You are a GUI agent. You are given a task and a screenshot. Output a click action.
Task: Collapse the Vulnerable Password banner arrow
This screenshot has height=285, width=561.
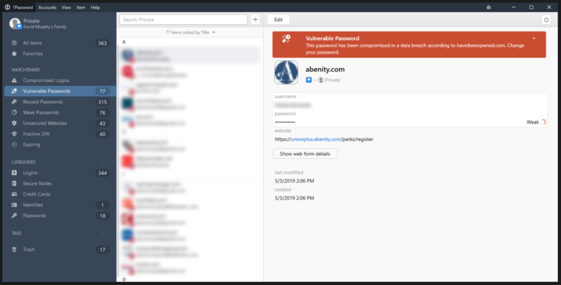pyautogui.click(x=534, y=39)
